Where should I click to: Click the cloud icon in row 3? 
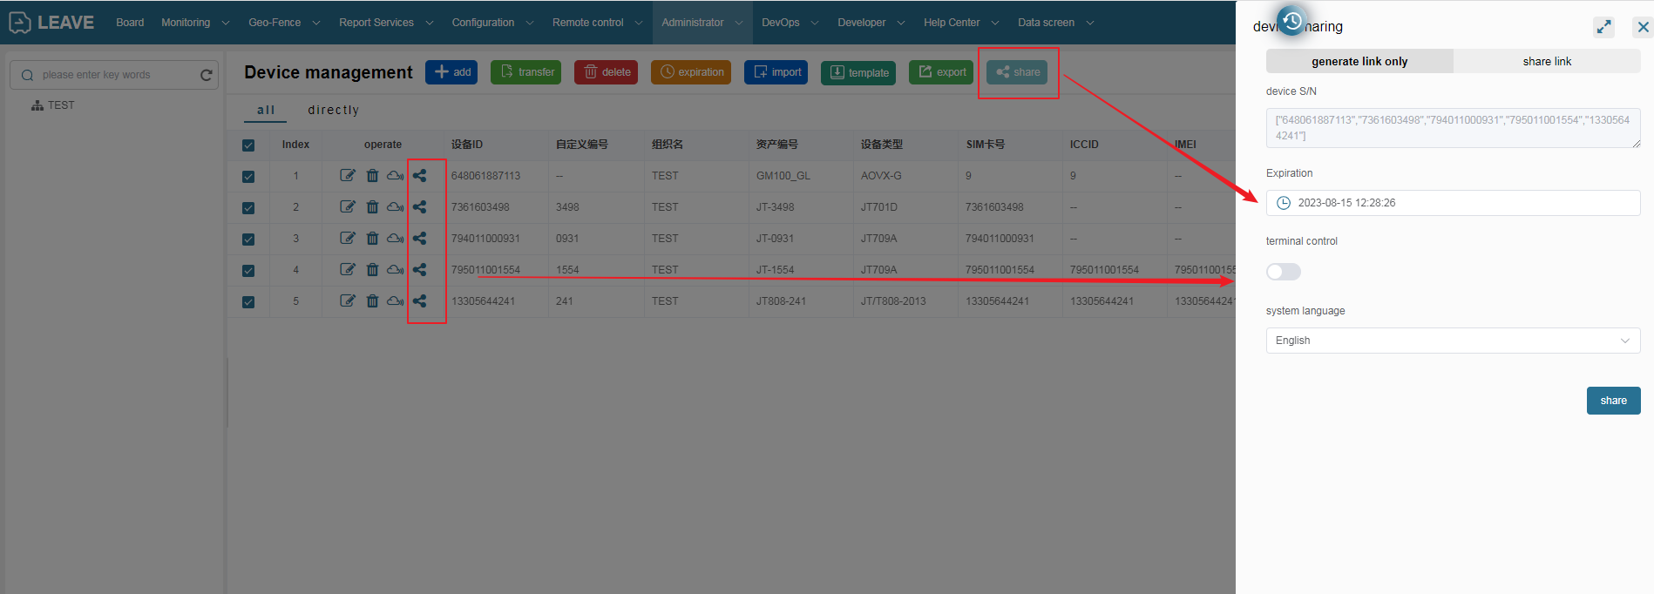point(395,239)
